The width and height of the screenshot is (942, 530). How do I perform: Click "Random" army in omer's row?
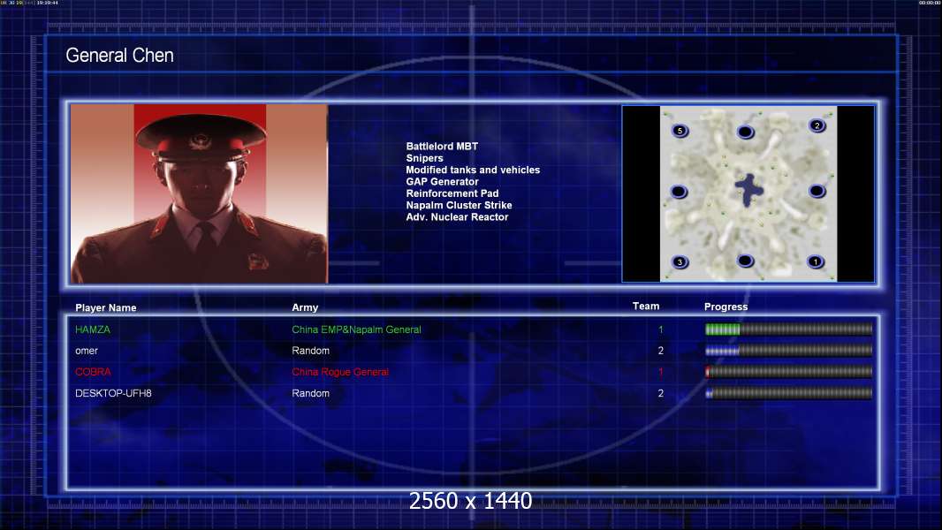point(310,351)
